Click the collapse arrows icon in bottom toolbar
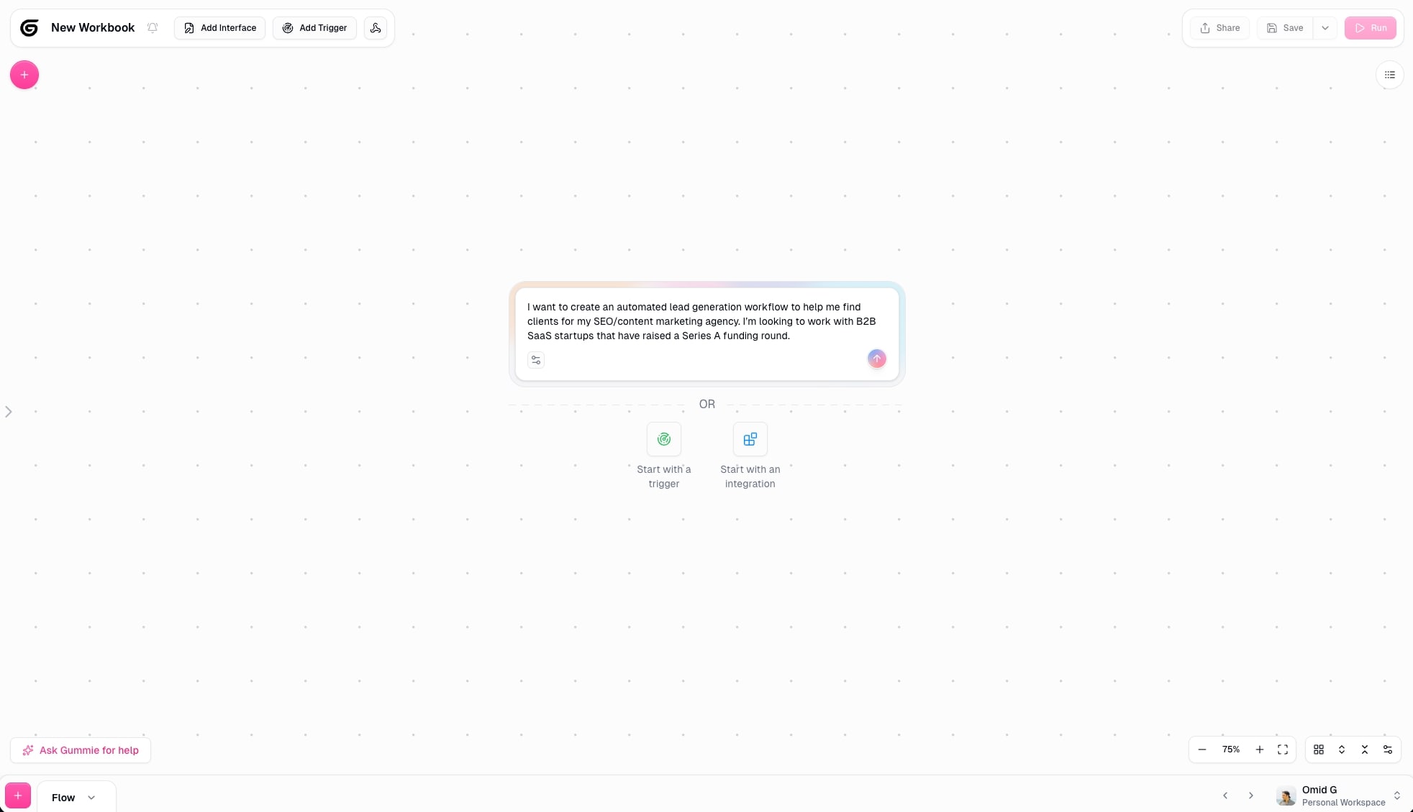 click(1364, 749)
